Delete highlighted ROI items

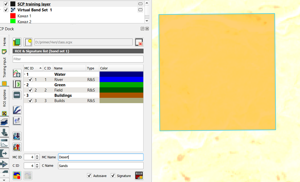point(17,95)
